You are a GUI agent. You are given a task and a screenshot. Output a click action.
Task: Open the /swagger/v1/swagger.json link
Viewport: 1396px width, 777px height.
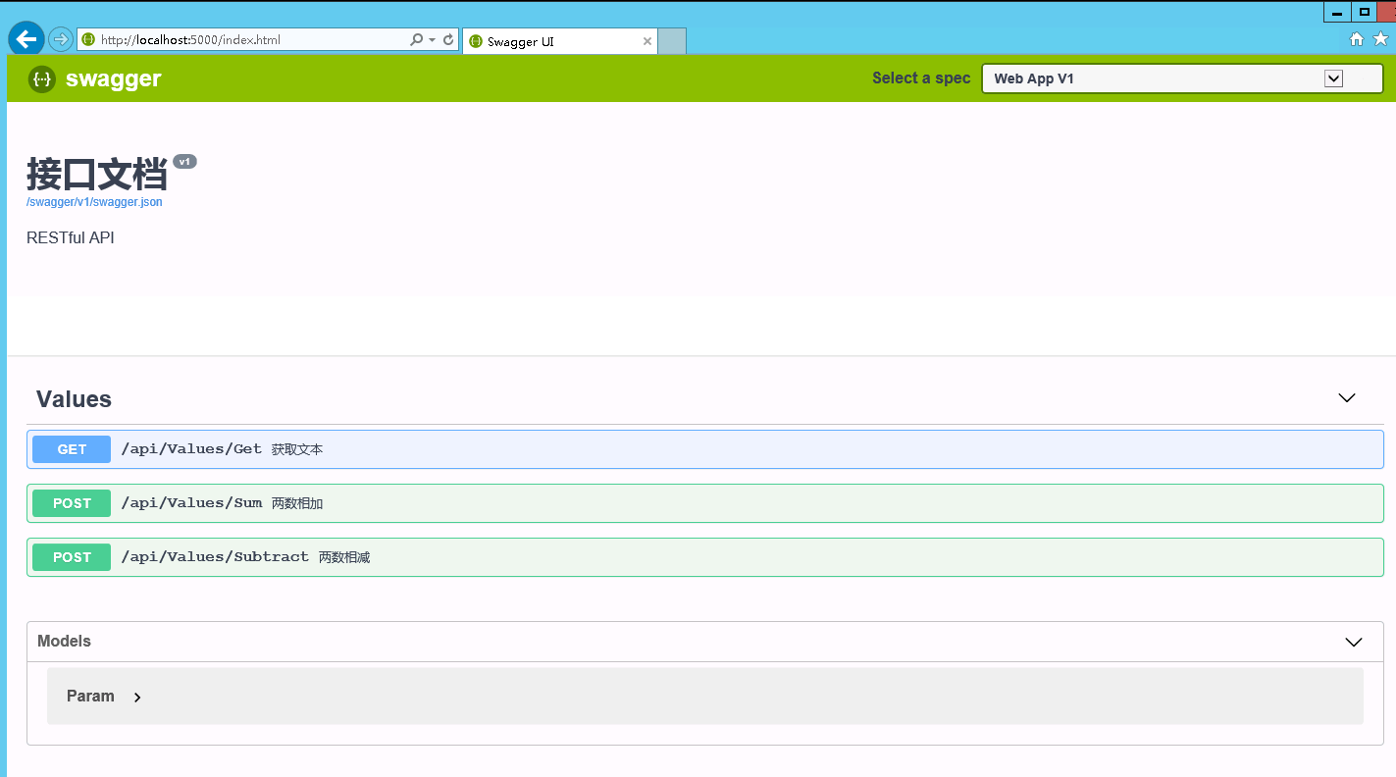pyautogui.click(x=94, y=202)
